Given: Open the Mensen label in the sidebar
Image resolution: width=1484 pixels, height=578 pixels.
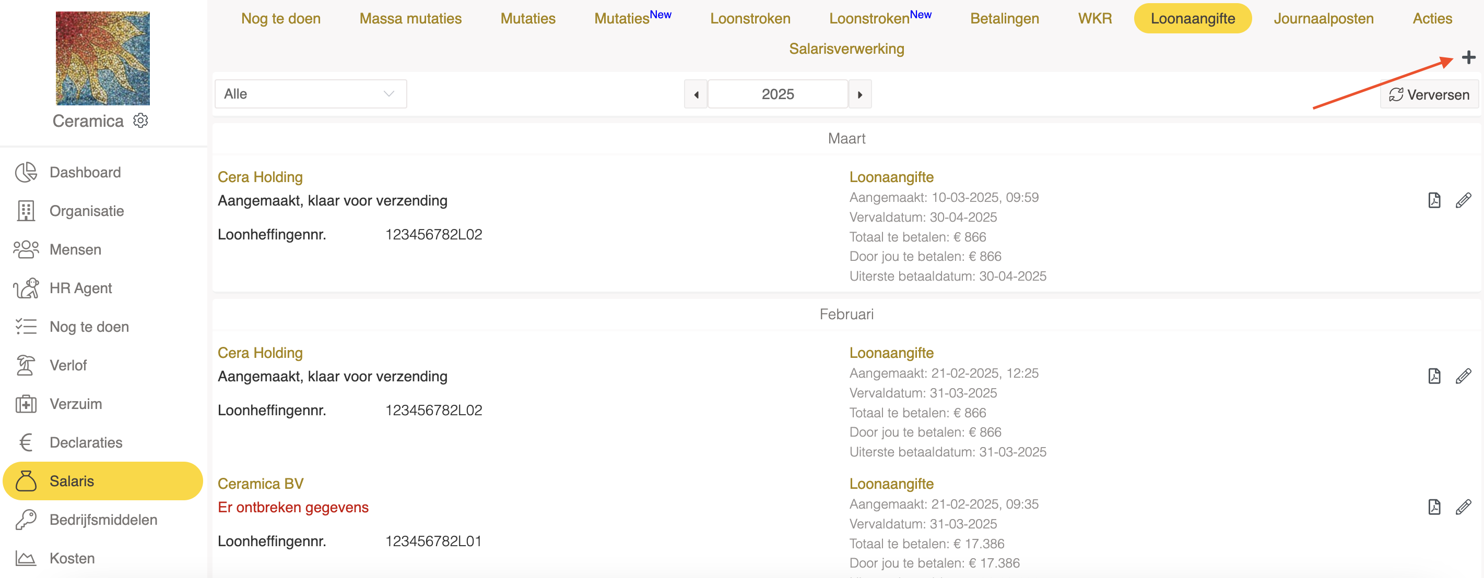Looking at the screenshot, I should 76,249.
